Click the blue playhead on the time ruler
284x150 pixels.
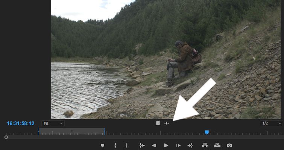(x=207, y=132)
